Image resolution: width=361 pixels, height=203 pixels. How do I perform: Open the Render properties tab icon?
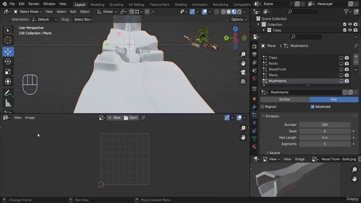254,46
